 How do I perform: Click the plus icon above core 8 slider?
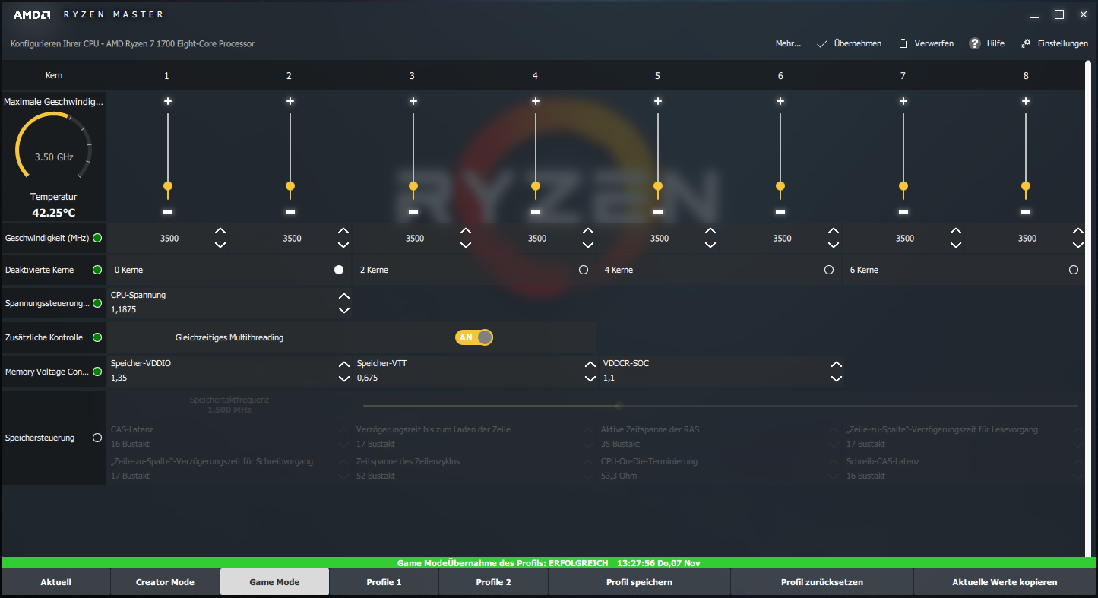[x=1026, y=101]
